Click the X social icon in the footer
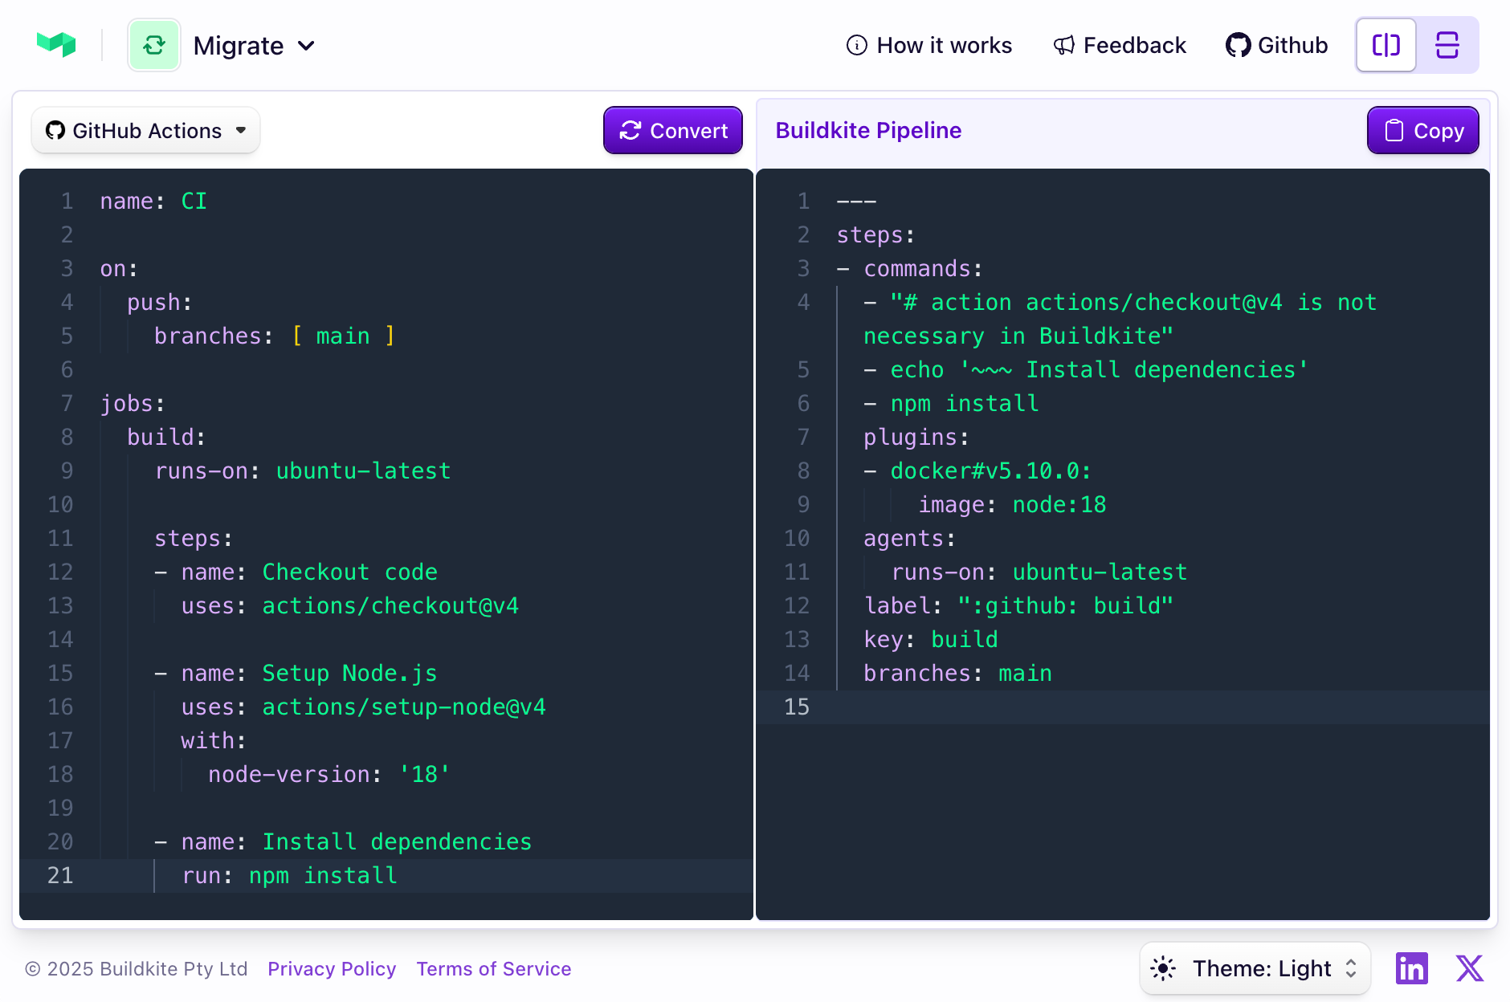Screen dimensions: 1510x1002 pos(1469,968)
